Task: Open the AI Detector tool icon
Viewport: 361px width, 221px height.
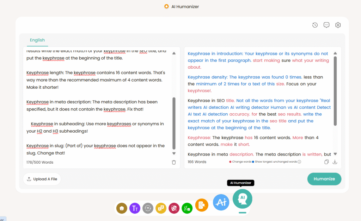Action: [221, 202]
